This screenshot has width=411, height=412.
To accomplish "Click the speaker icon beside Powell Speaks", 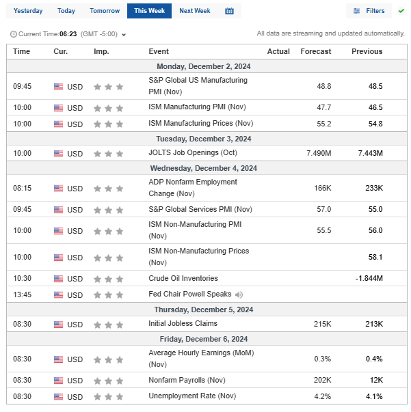I will tap(239, 295).
